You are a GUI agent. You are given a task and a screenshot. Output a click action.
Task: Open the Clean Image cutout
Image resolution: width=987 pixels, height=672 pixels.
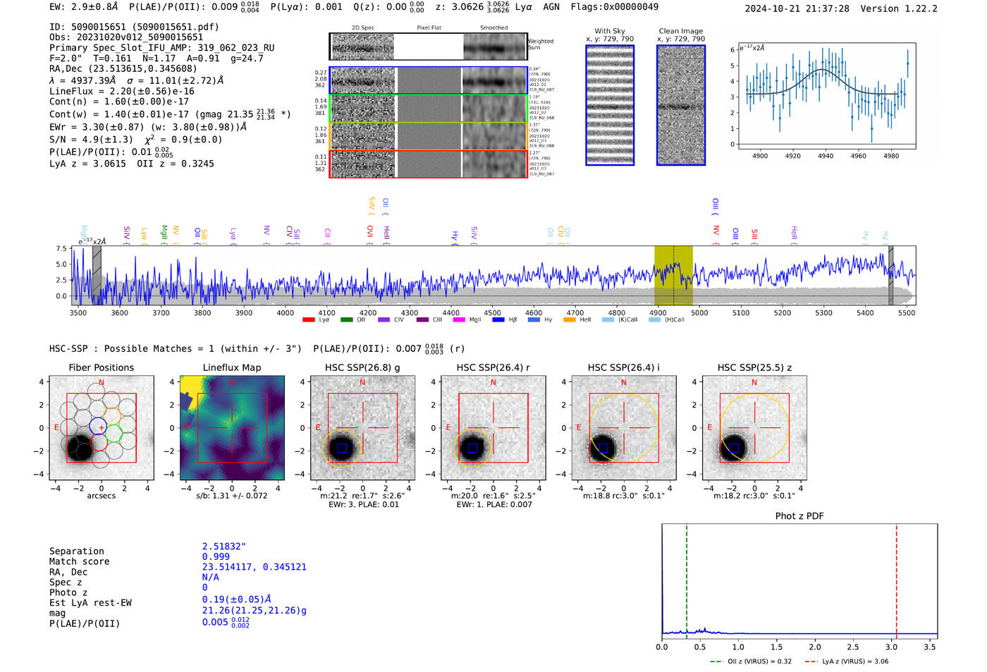(681, 105)
